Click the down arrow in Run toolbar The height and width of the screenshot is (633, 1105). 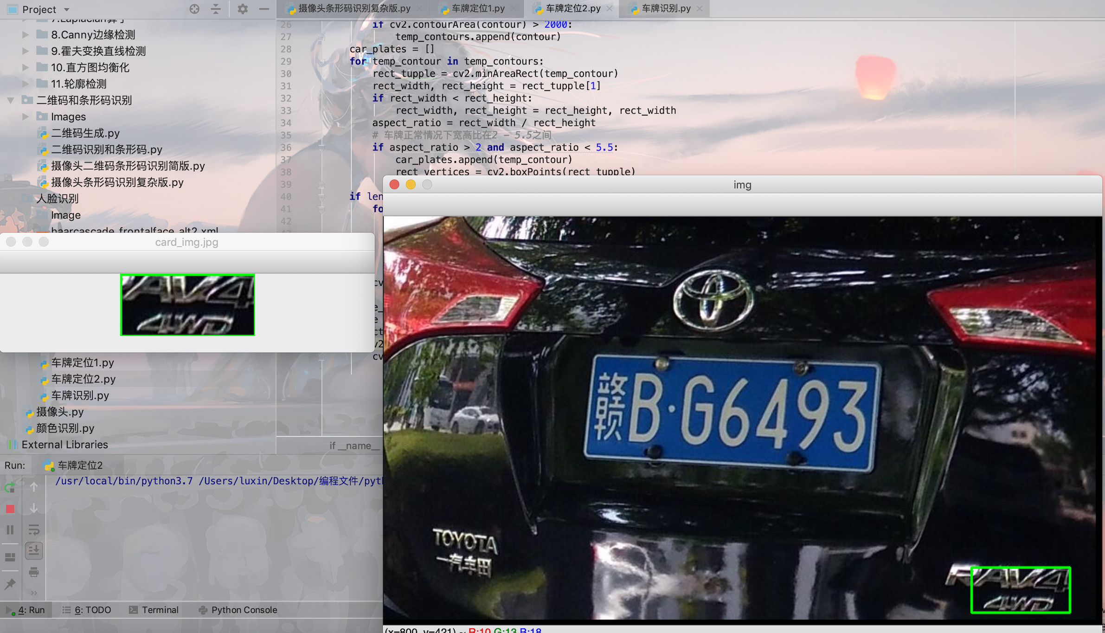pos(34,509)
